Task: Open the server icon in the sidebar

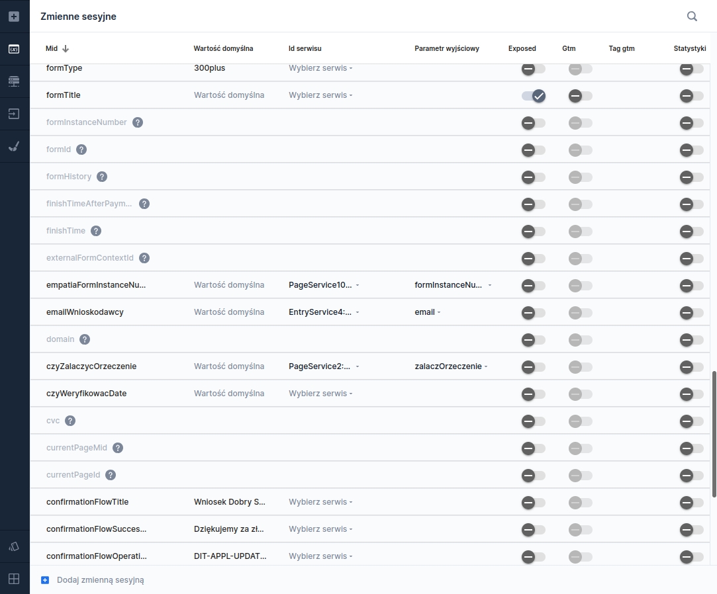Action: point(14,81)
